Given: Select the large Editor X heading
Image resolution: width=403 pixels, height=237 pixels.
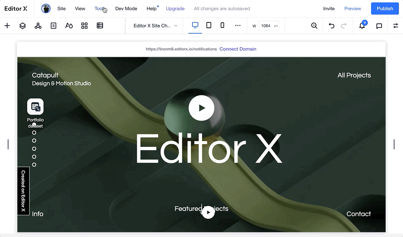Looking at the screenshot, I should point(209,149).
